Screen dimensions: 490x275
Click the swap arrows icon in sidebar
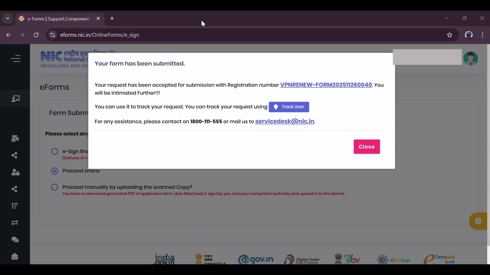point(15,222)
